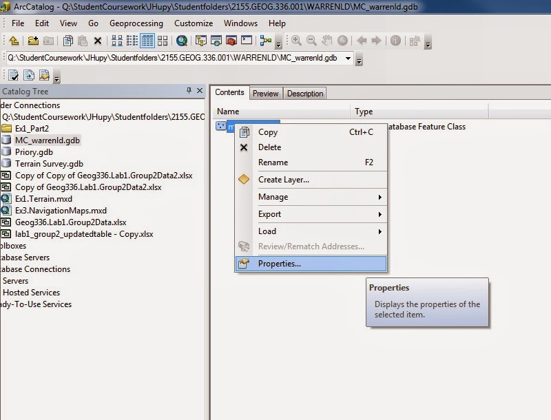Image resolution: width=551 pixels, height=420 pixels.
Task: Launch ArcMap from the toolbar
Action: 182,41
